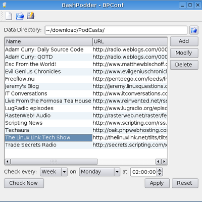Increase the check time with up arrow
202x202 pixels.
tap(160, 170)
